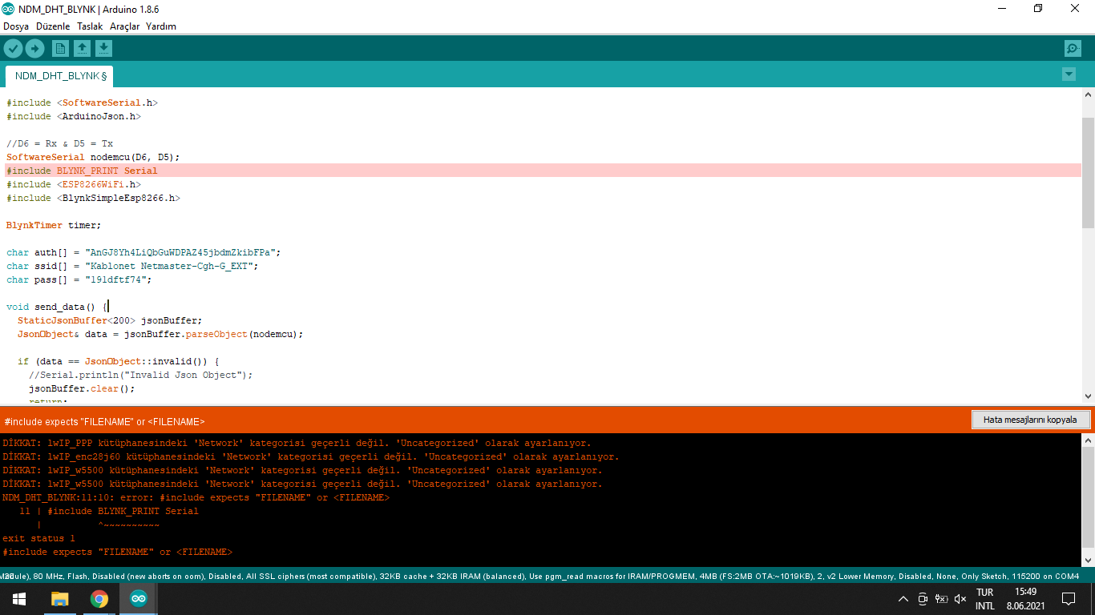
Task: Launch File Explorer from the taskbar
Action: click(x=60, y=598)
